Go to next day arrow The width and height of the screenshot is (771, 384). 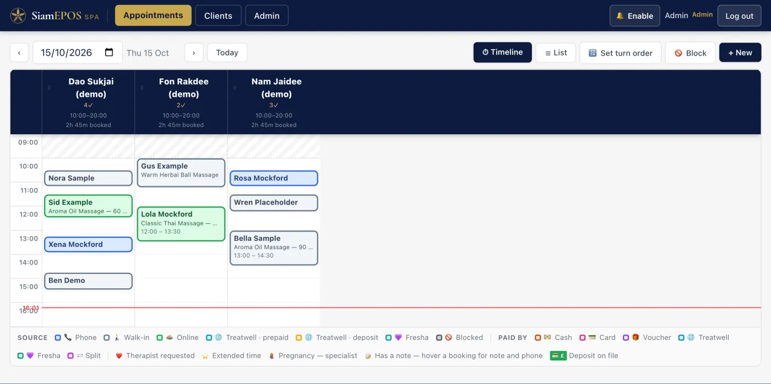click(194, 52)
